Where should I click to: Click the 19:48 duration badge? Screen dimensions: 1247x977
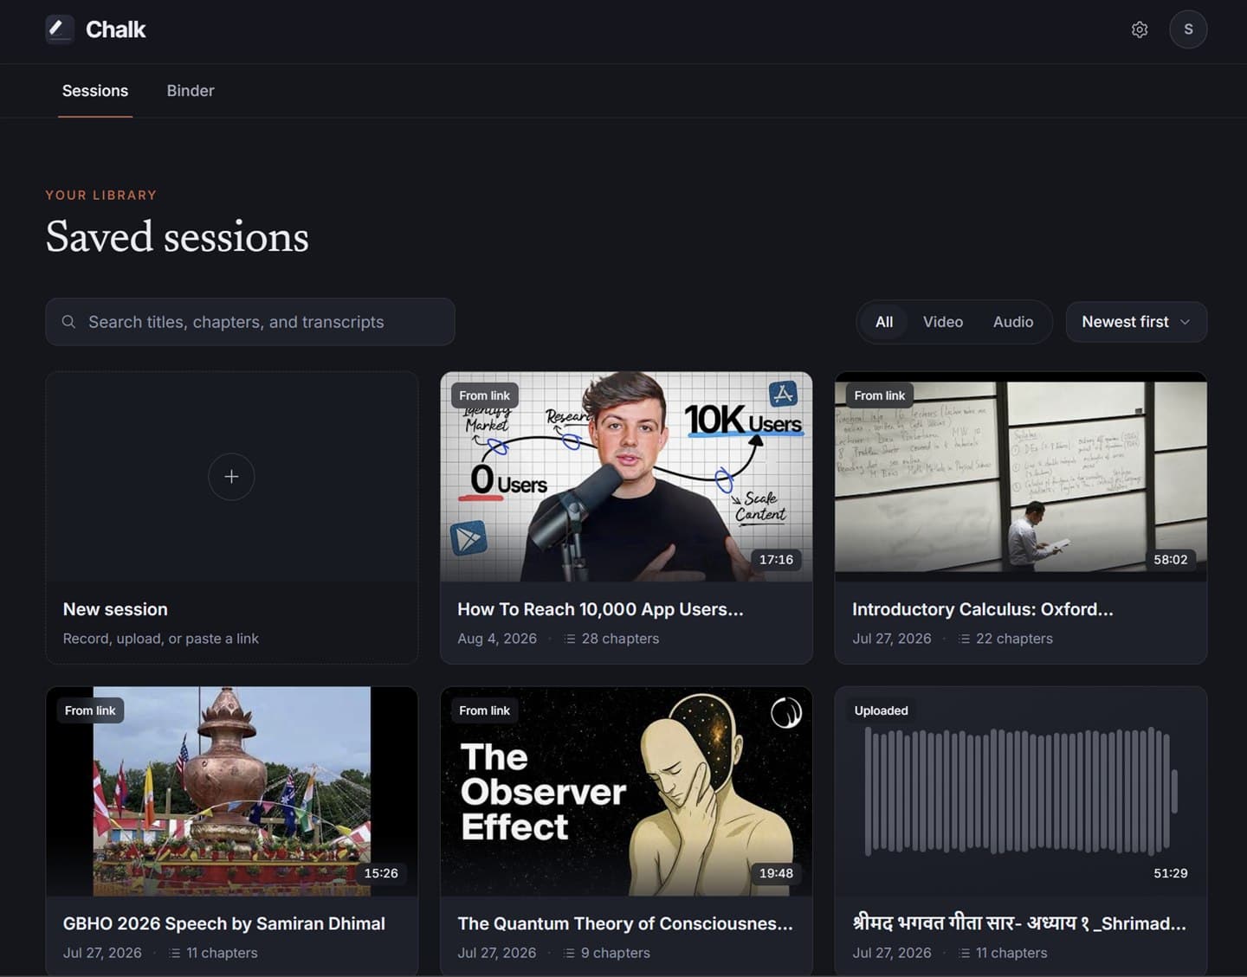click(776, 873)
